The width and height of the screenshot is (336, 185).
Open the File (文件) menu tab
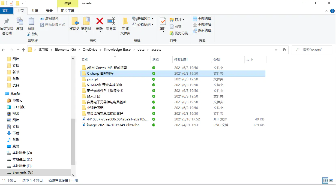tap(6, 11)
